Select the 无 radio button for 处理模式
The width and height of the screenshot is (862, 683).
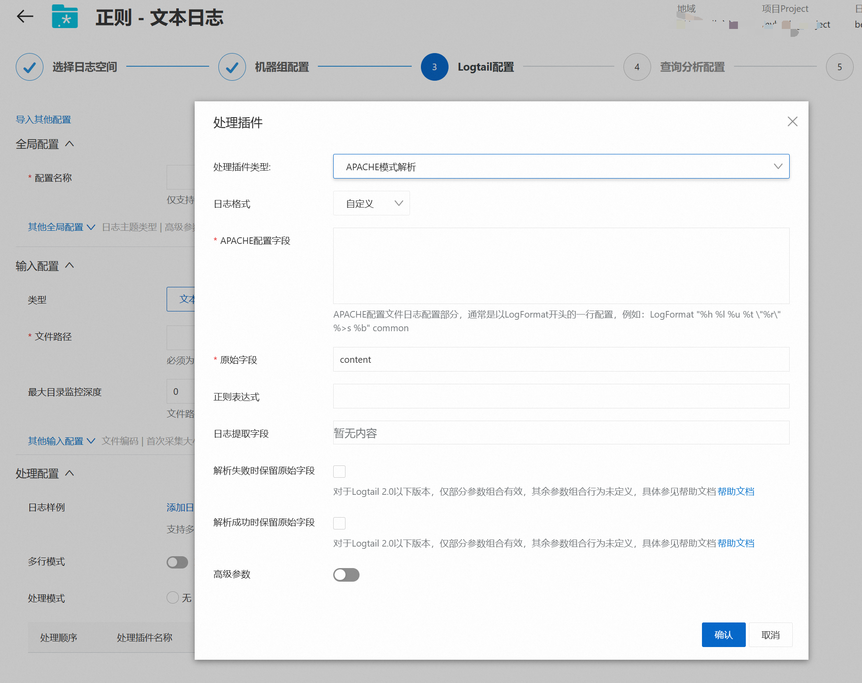tap(173, 597)
